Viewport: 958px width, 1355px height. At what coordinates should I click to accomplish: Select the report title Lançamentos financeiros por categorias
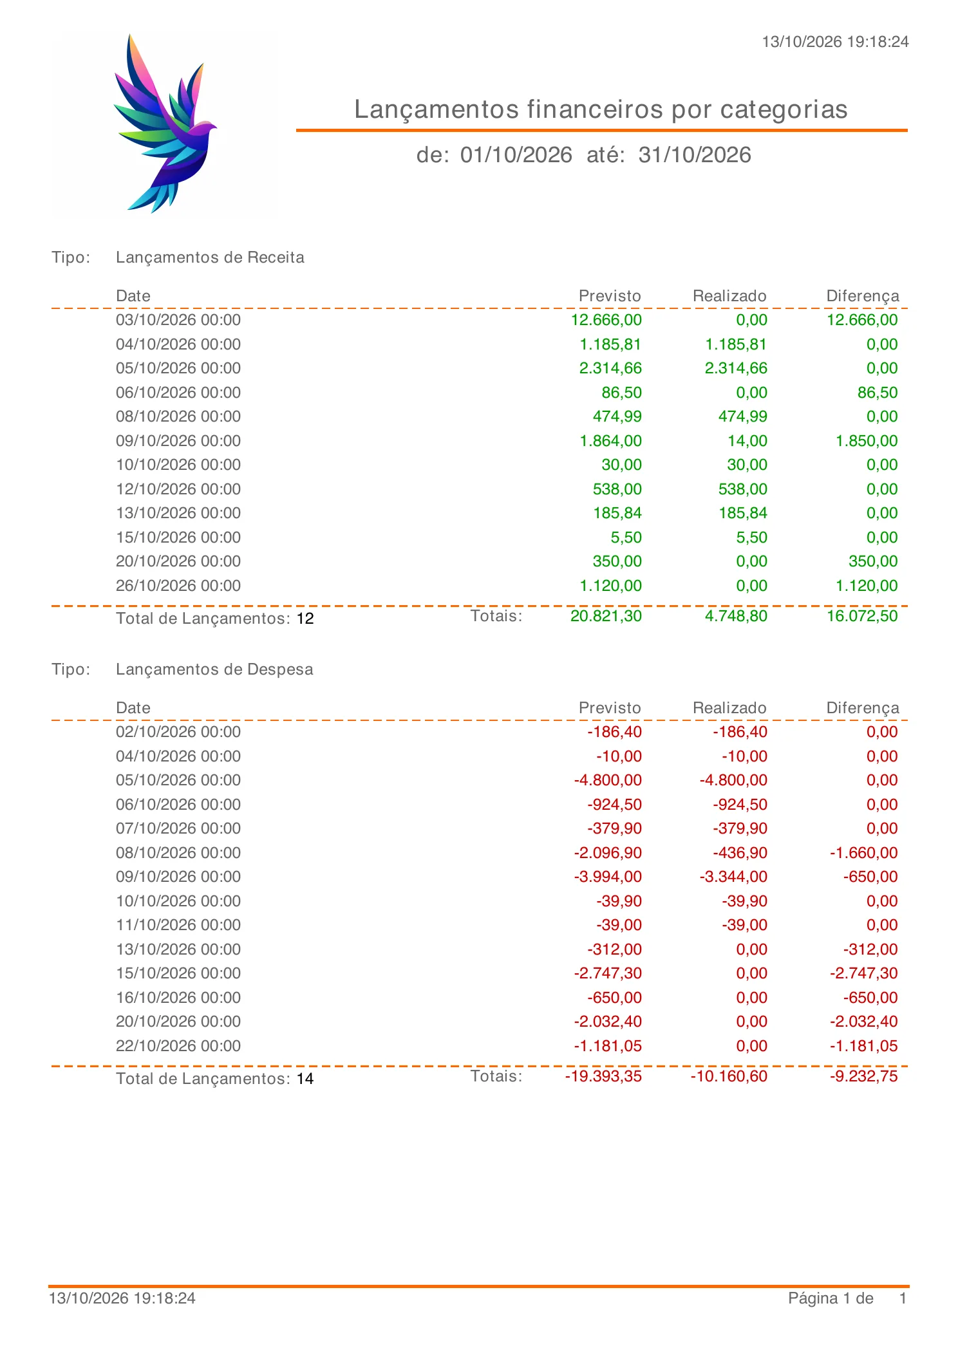(601, 109)
